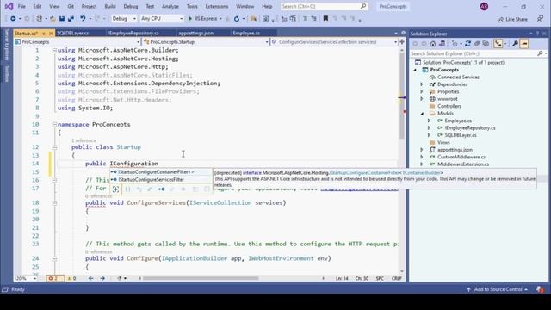Click Show All Files icon in Solution Explorer
The width and height of the screenshot is (551, 310).
486,44
